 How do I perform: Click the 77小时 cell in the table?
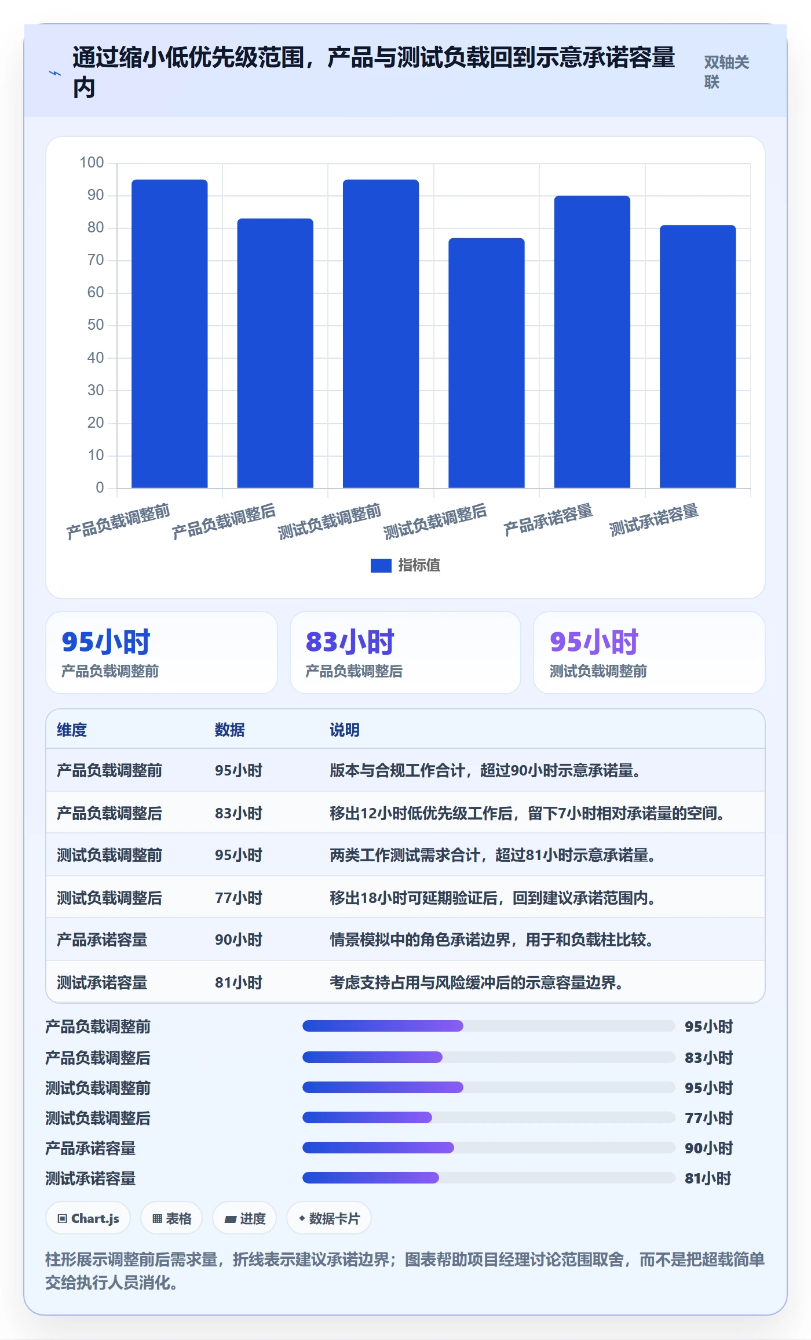pos(239,898)
